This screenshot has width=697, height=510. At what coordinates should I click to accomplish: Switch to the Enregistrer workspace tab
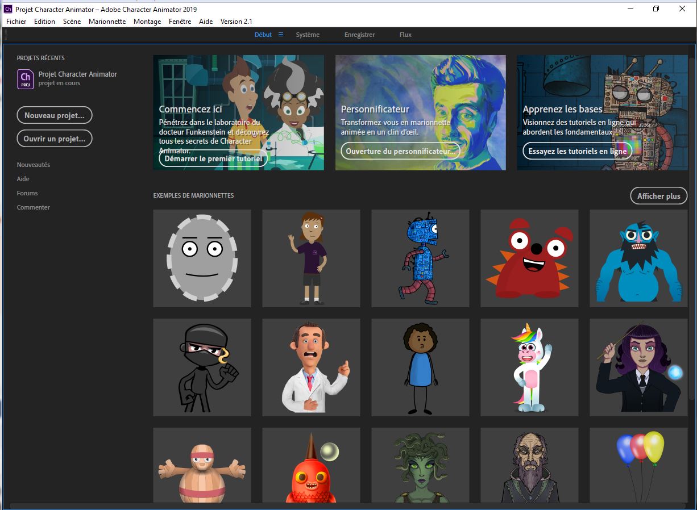click(359, 35)
